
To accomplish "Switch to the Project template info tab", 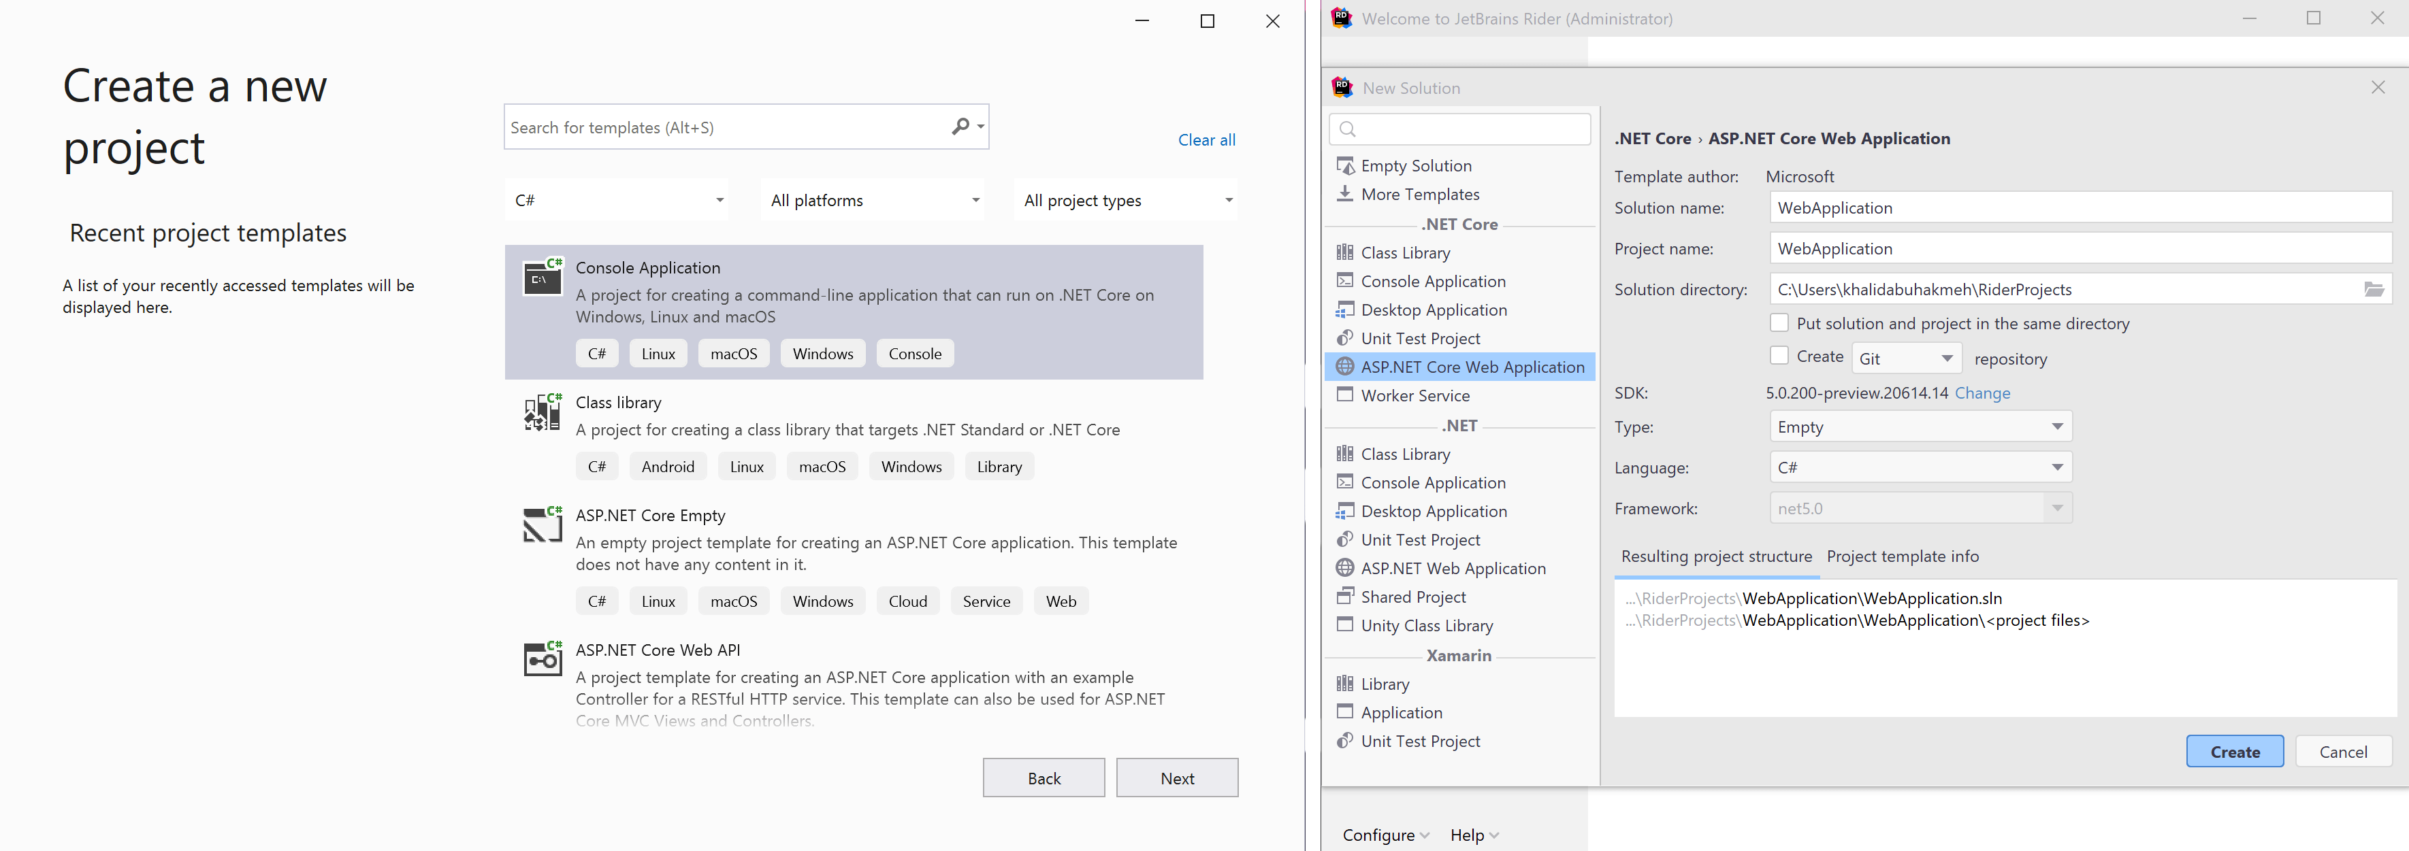I will (x=1902, y=556).
